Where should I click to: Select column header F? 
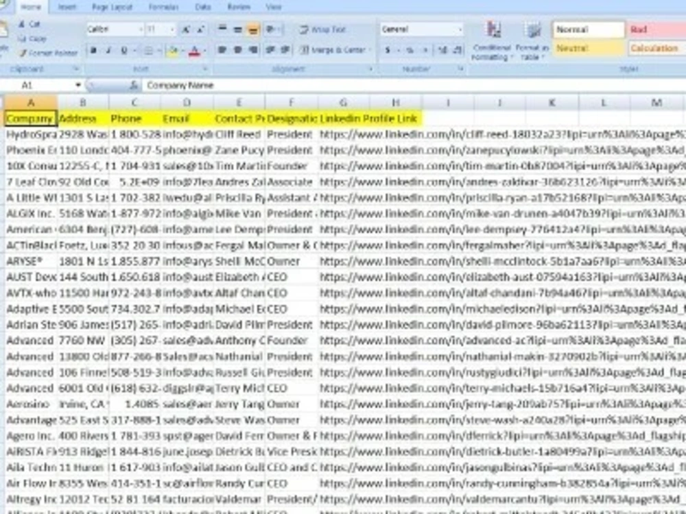click(291, 103)
